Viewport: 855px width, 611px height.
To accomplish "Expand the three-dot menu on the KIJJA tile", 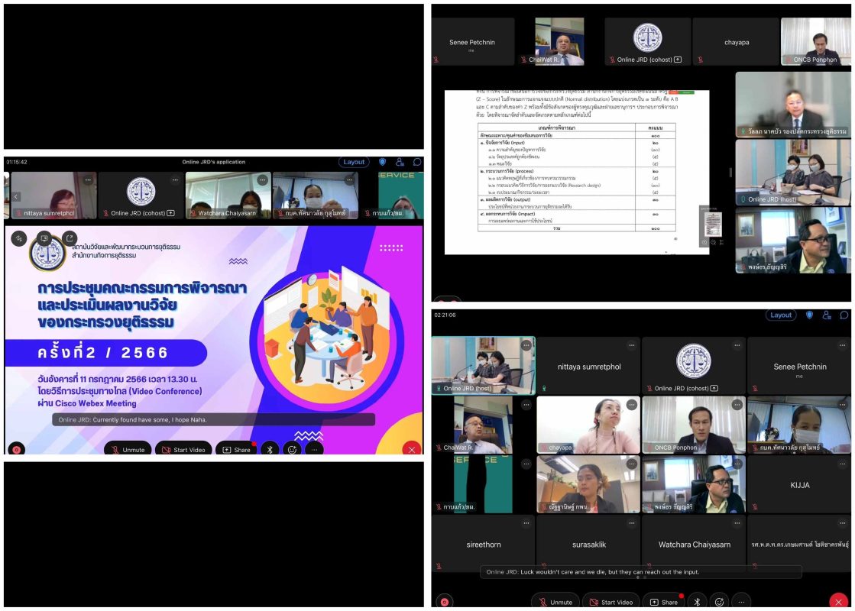I will pos(842,464).
